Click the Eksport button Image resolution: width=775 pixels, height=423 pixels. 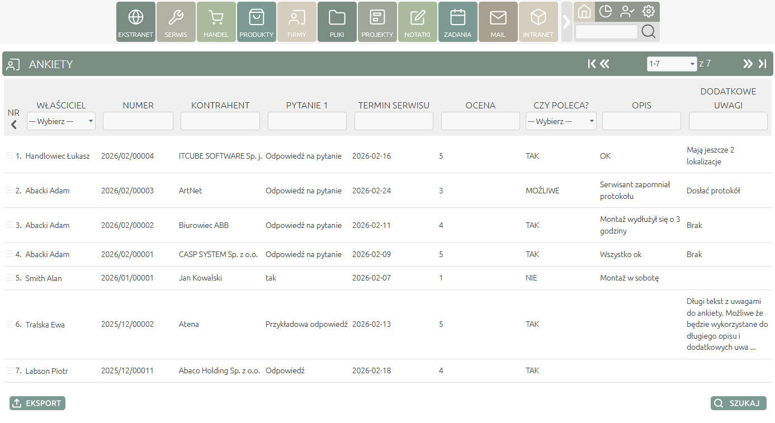tap(37, 403)
